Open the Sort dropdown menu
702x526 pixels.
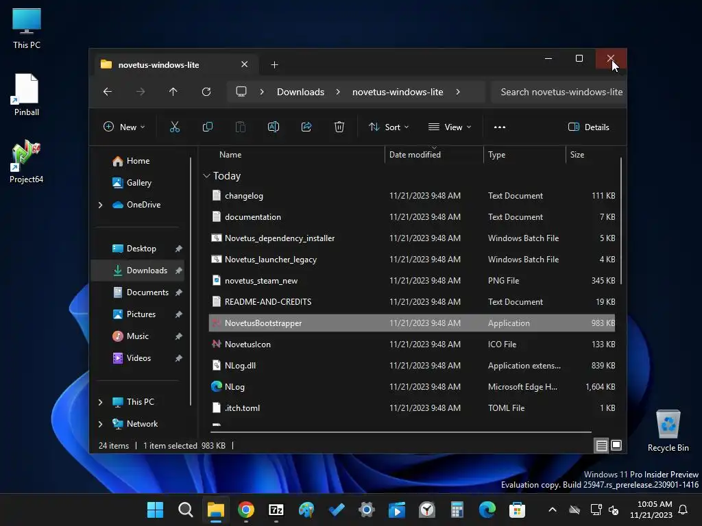tap(389, 127)
